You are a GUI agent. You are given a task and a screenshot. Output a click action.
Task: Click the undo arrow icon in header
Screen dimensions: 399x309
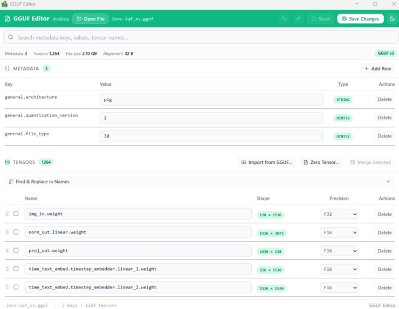pyautogui.click(x=284, y=19)
